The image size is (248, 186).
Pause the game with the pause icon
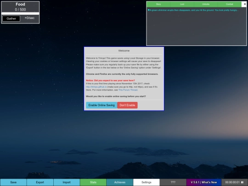(x=242, y=182)
